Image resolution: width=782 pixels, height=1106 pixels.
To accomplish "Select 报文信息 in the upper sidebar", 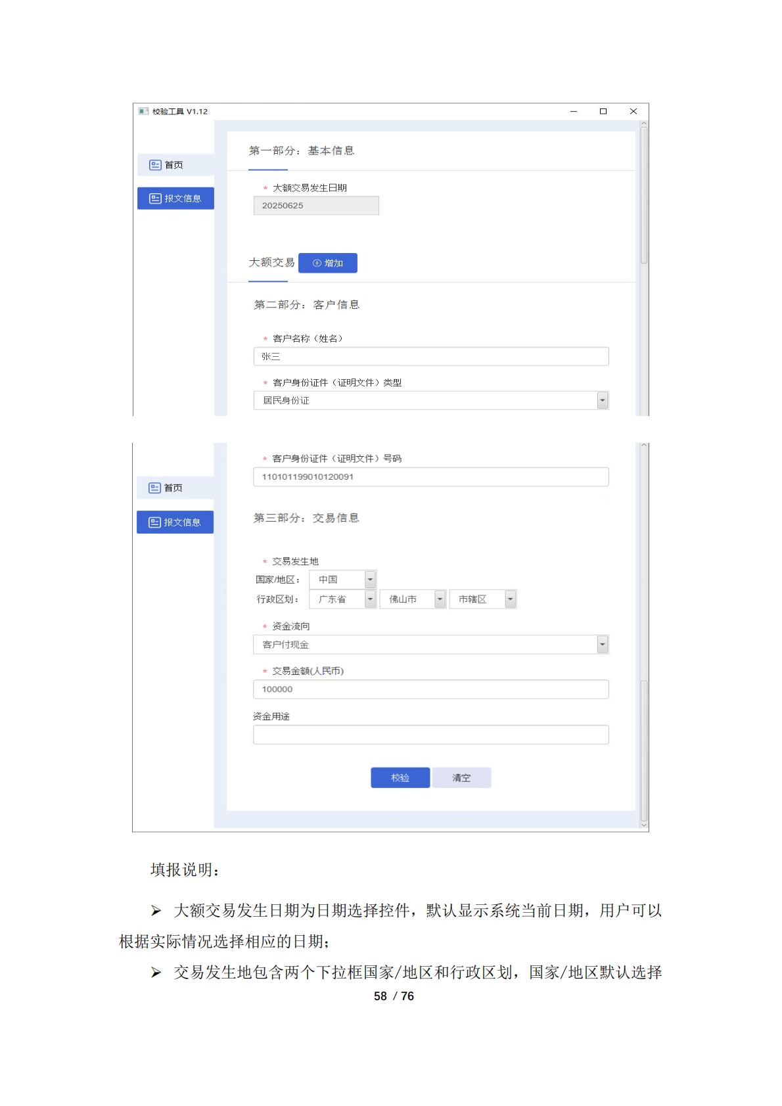I will click(x=175, y=198).
